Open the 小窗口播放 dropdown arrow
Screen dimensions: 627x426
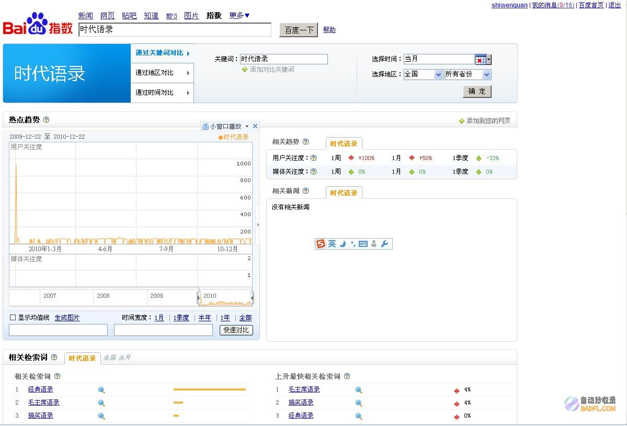pyautogui.click(x=247, y=127)
